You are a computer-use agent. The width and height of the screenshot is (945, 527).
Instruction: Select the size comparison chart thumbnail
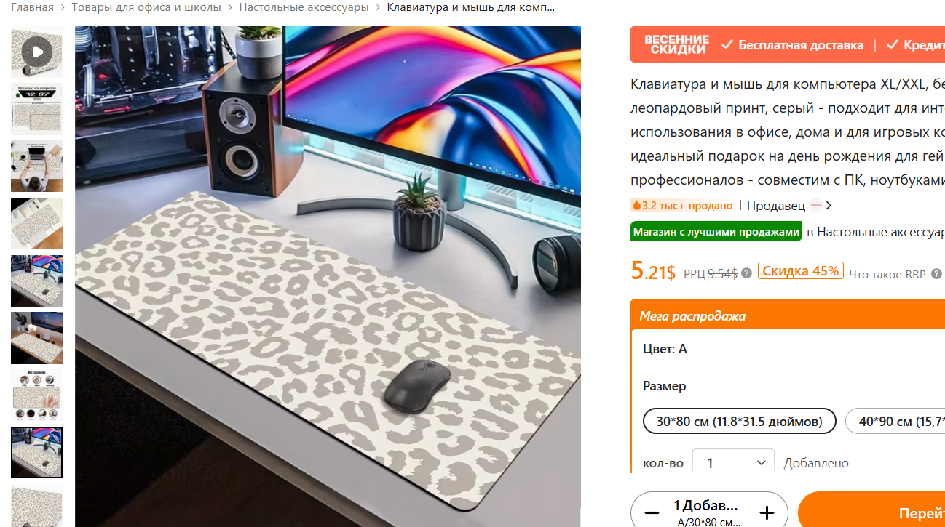(36, 109)
